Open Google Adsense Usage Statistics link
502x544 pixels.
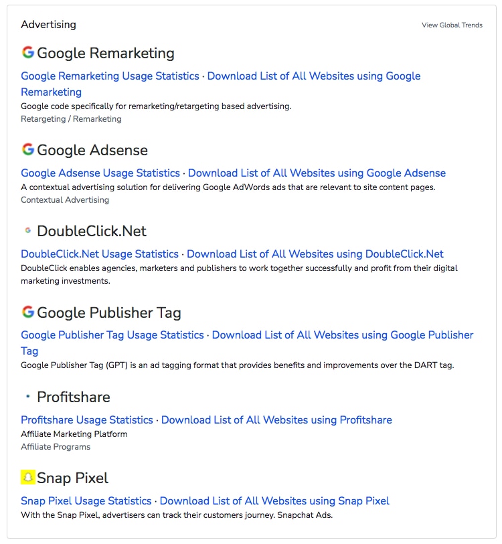(100, 173)
